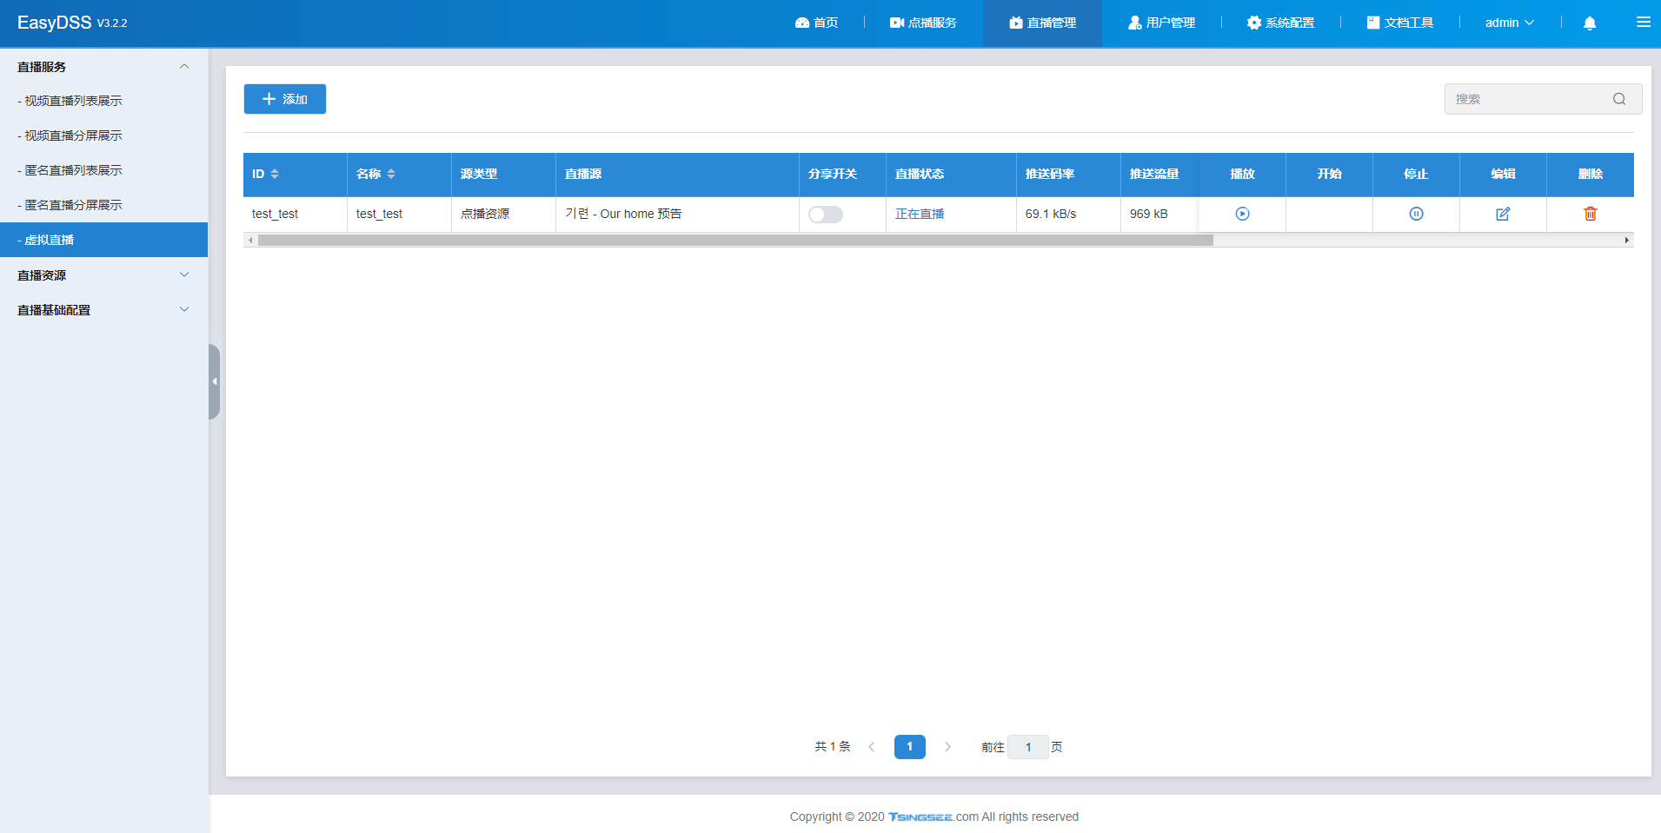Open 系统配置 in the top navigation
This screenshot has width=1661, height=833.
1280,23
